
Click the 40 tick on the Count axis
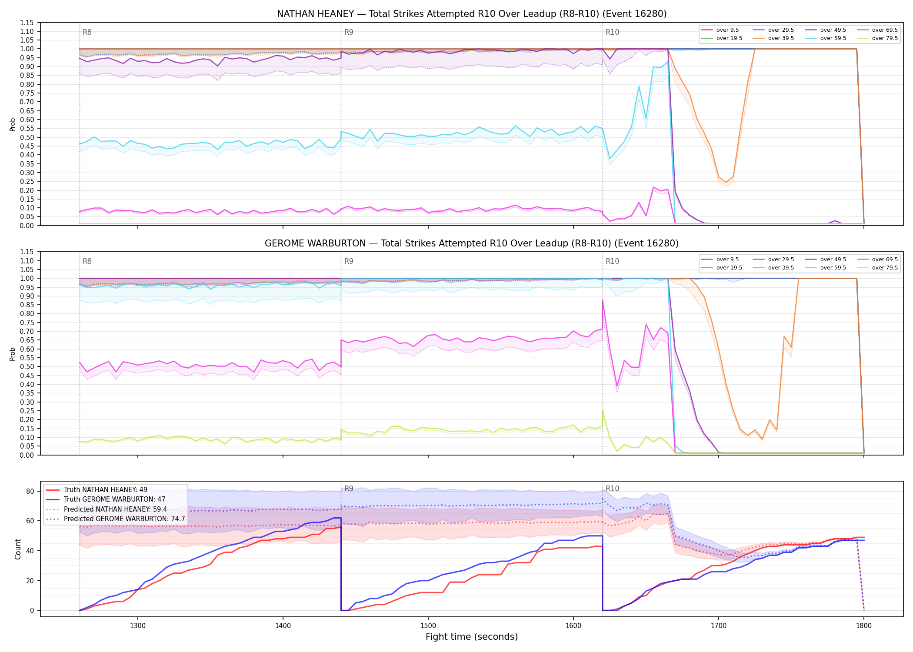coord(30,551)
